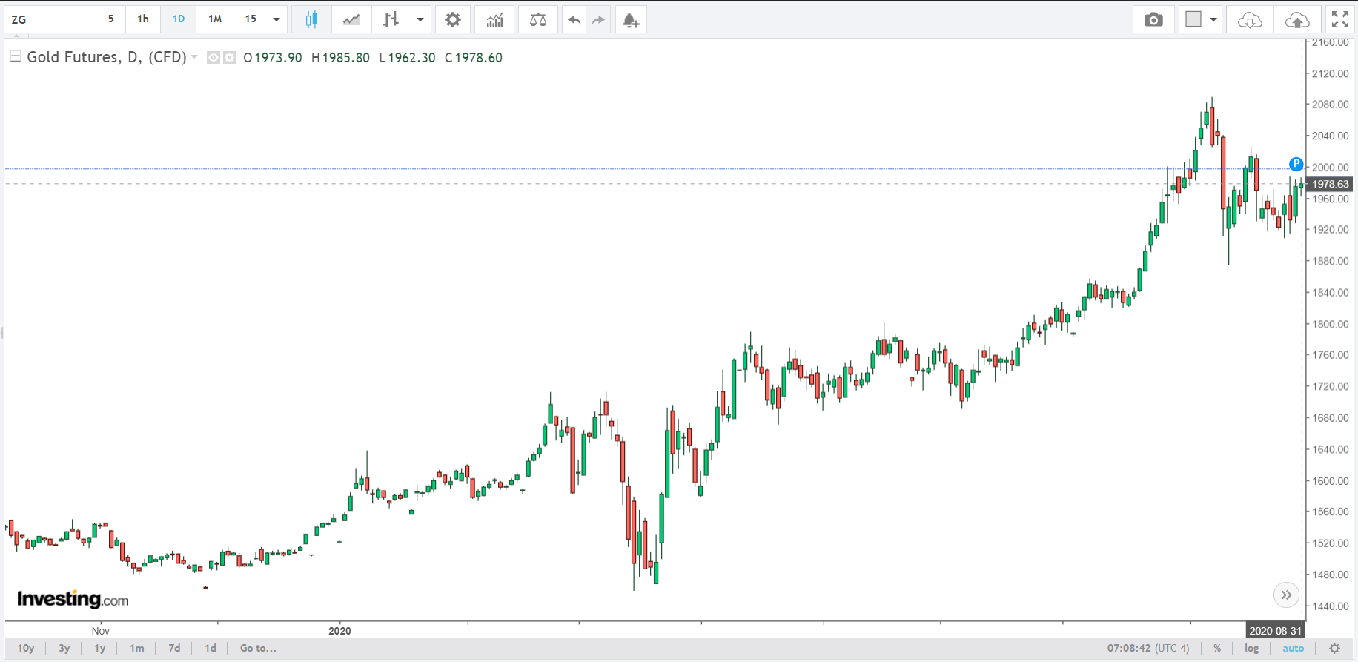The height and width of the screenshot is (662, 1358).
Task: Take a chart snapshot with camera icon
Action: (x=1153, y=19)
